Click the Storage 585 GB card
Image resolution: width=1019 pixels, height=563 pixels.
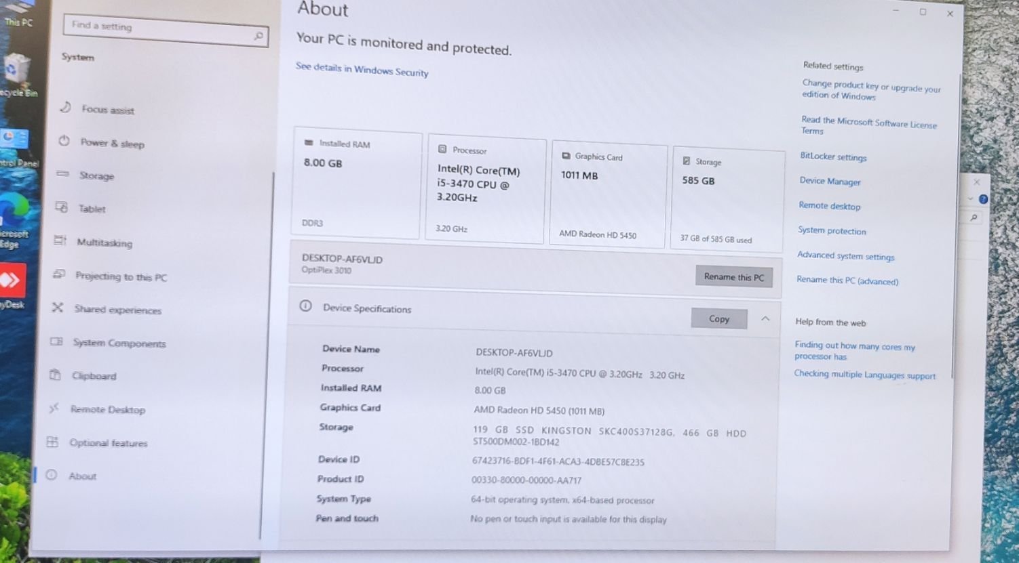pyautogui.click(x=728, y=199)
